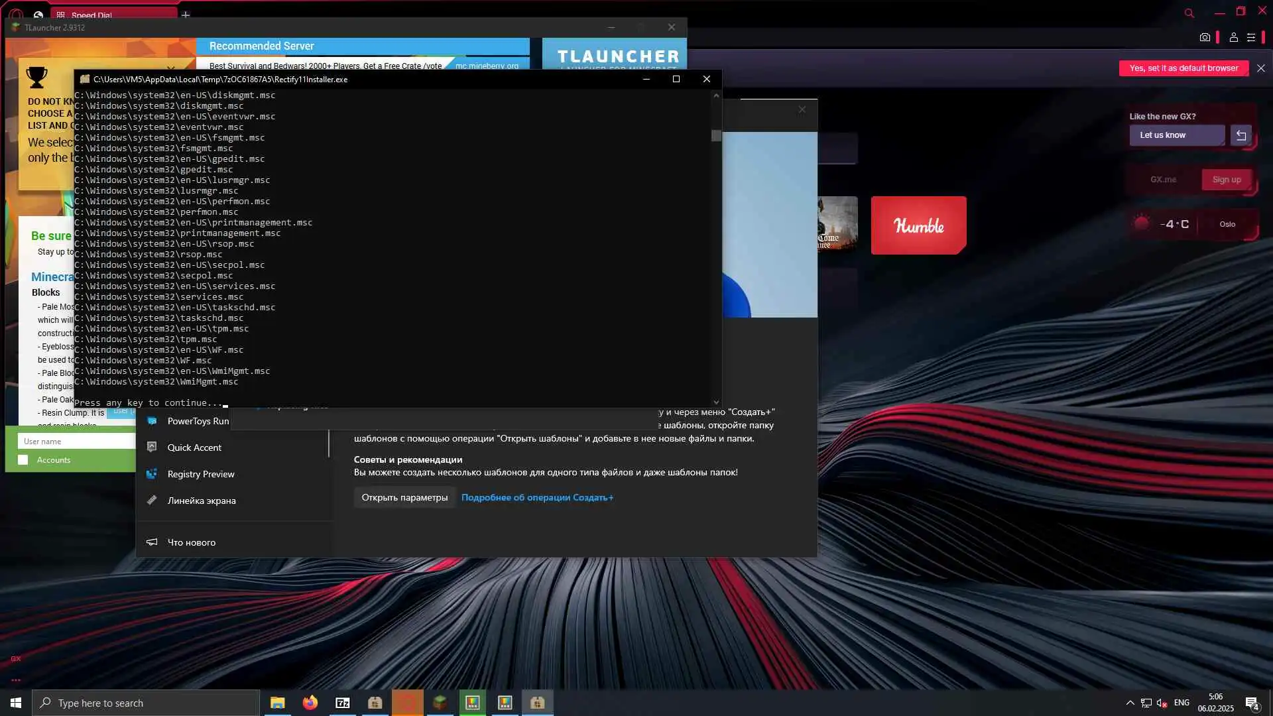
Task: Click the Opera GX search tabs magnifier
Action: (1189, 13)
